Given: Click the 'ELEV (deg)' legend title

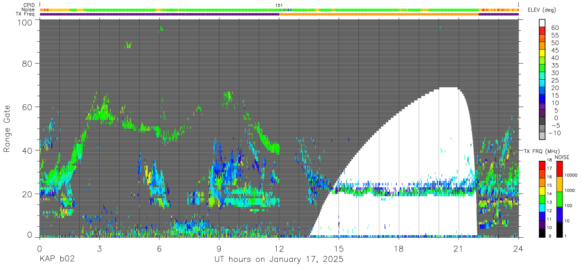Looking at the screenshot, I should [x=541, y=10].
